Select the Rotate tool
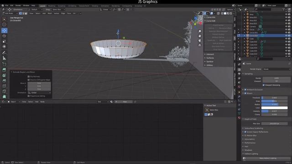 coord(4,36)
